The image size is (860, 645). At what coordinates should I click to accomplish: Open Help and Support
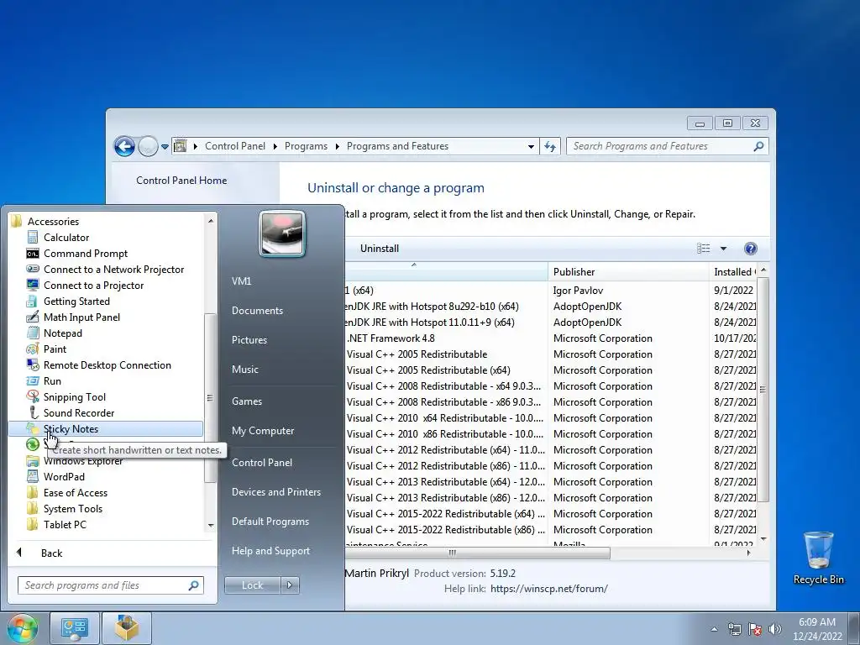coord(270,551)
